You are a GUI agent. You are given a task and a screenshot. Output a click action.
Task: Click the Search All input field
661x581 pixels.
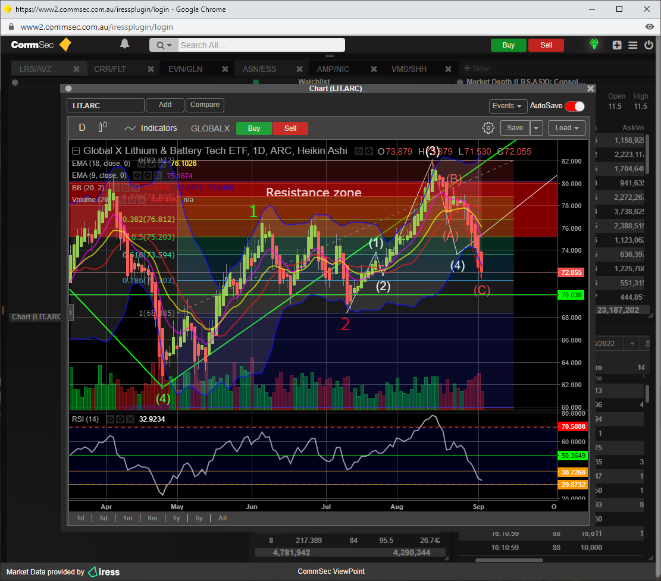pyautogui.click(x=261, y=45)
